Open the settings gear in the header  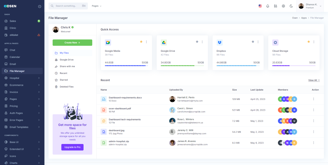click(x=283, y=6)
